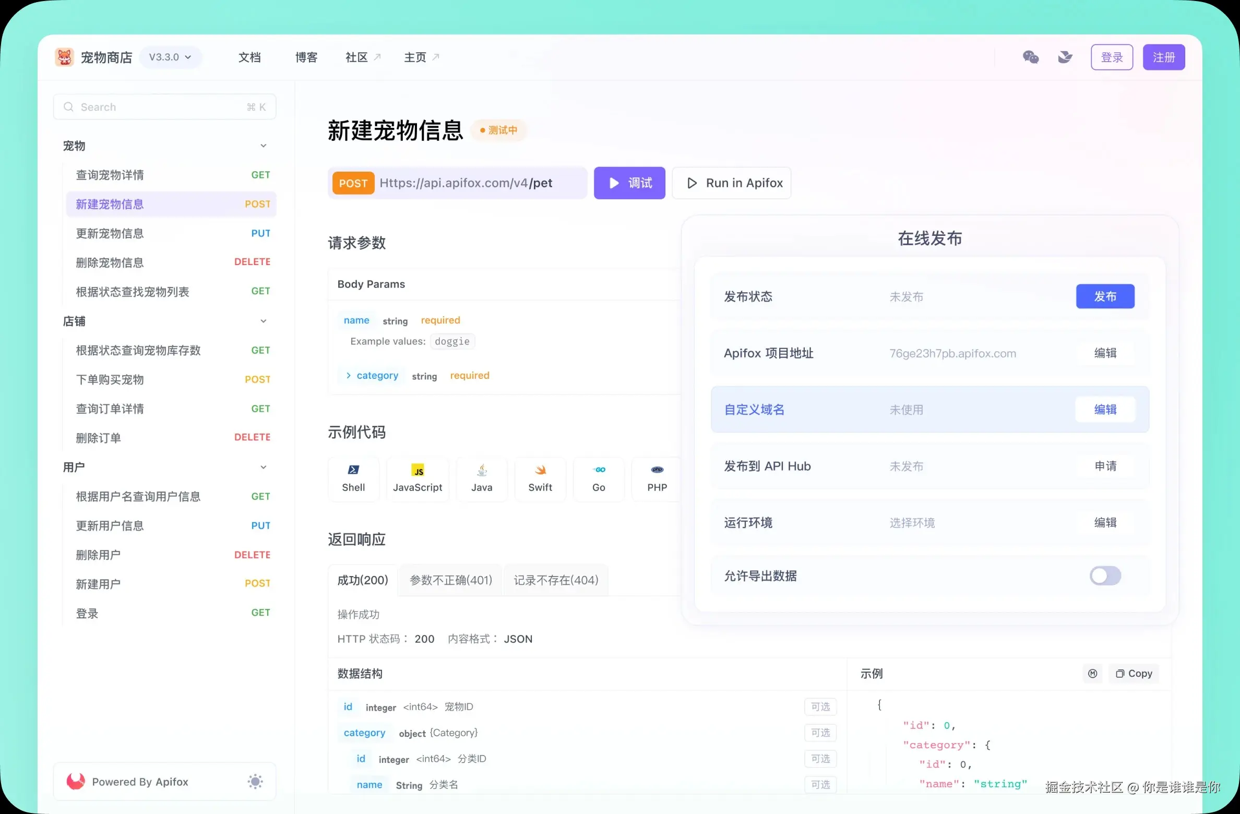This screenshot has width=1240, height=814.
Task: Open Run in Apifox
Action: [732, 183]
